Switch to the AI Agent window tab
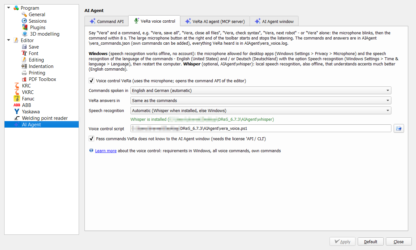416x250 pixels. [x=274, y=21]
